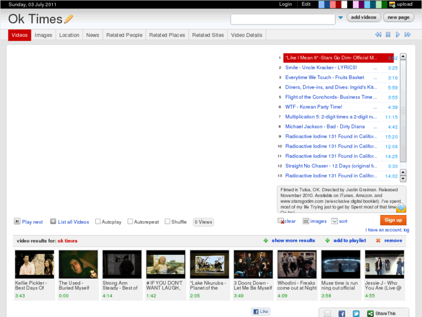Click the pencil edit icon beside Ok Times
Image resolution: width=422 pixels, height=317 pixels.
[x=68, y=19]
